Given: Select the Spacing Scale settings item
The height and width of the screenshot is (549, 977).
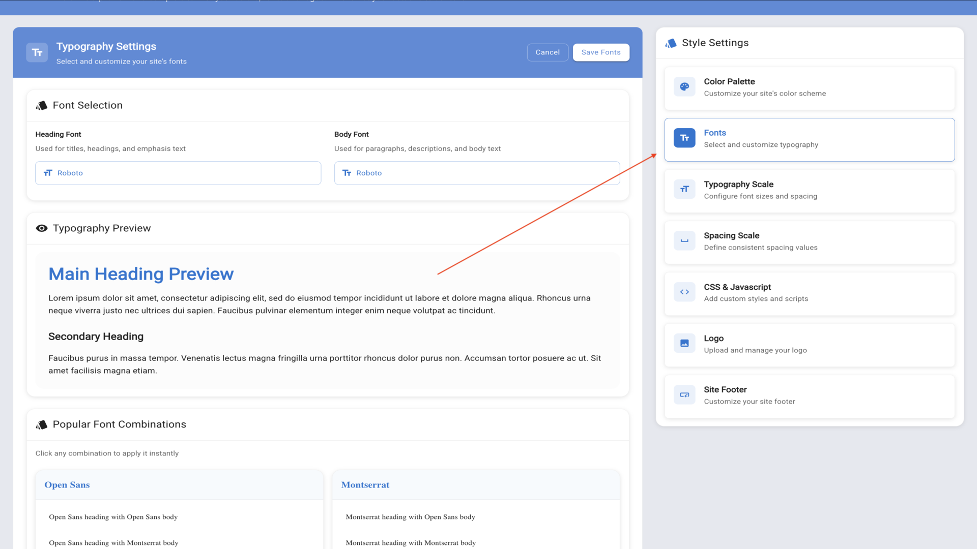Looking at the screenshot, I should click(x=809, y=242).
